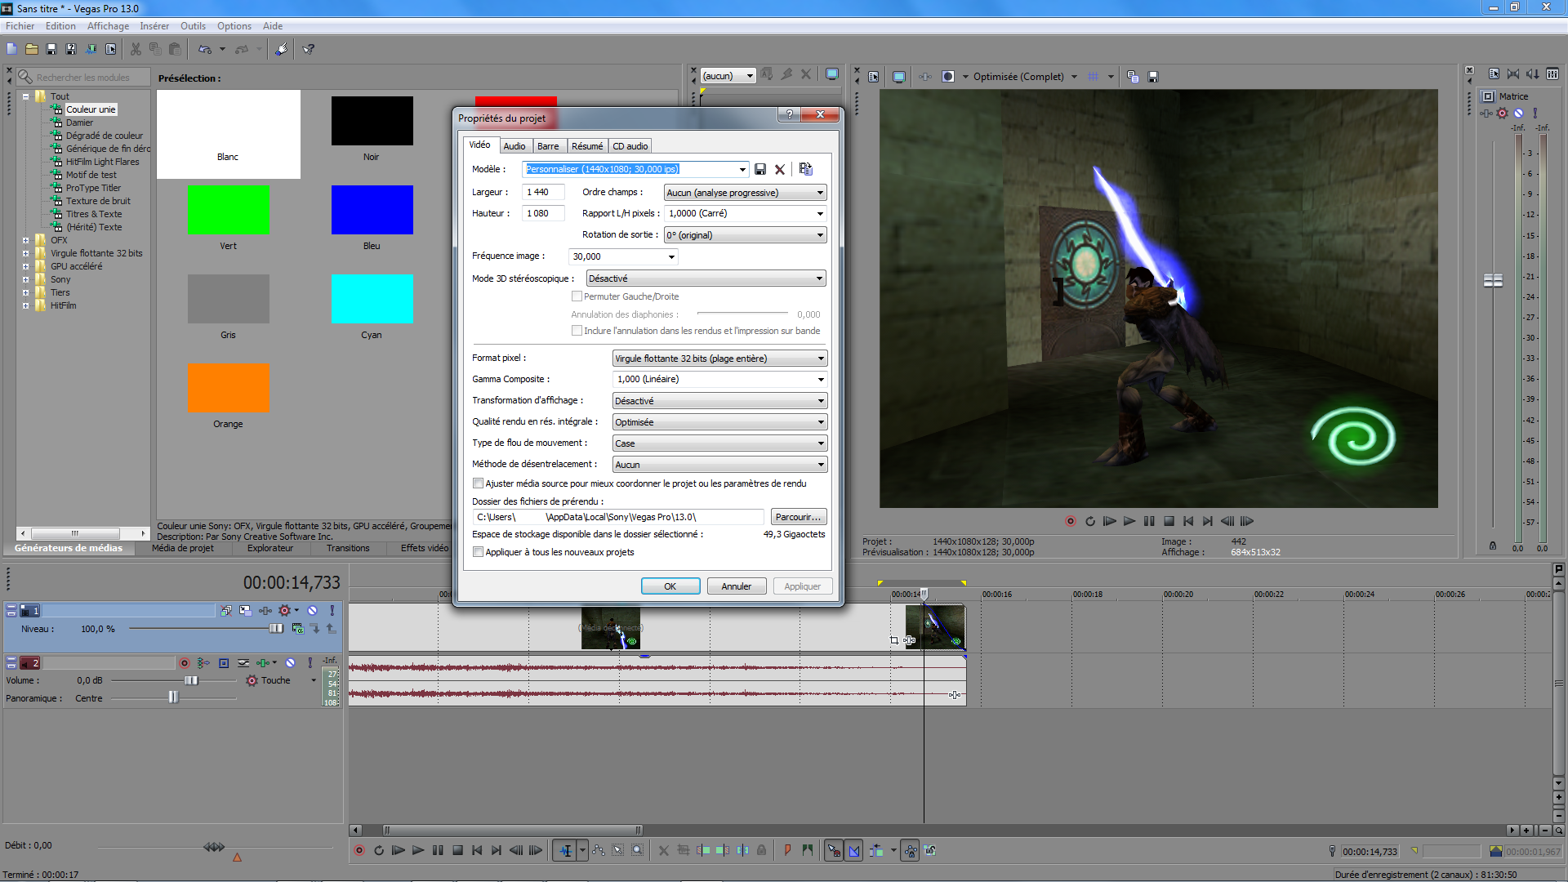
Task: Select the Orange color preset swatch
Action: point(228,389)
